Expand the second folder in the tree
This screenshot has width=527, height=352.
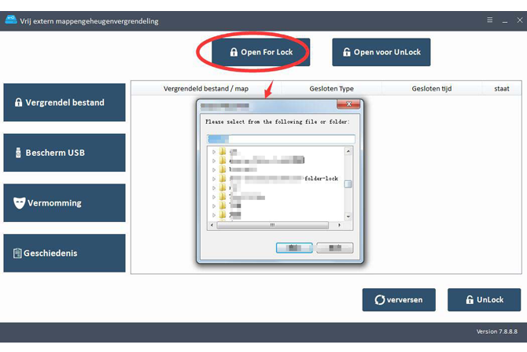tap(214, 160)
